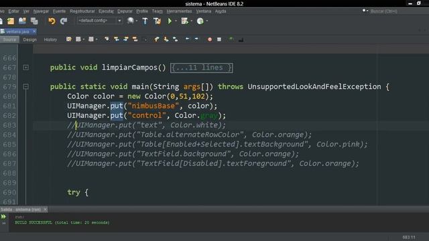
Task: Open the Run project dropdown arrow
Action: [x=176, y=21]
